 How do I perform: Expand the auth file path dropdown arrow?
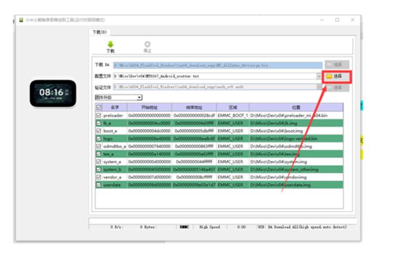click(319, 87)
